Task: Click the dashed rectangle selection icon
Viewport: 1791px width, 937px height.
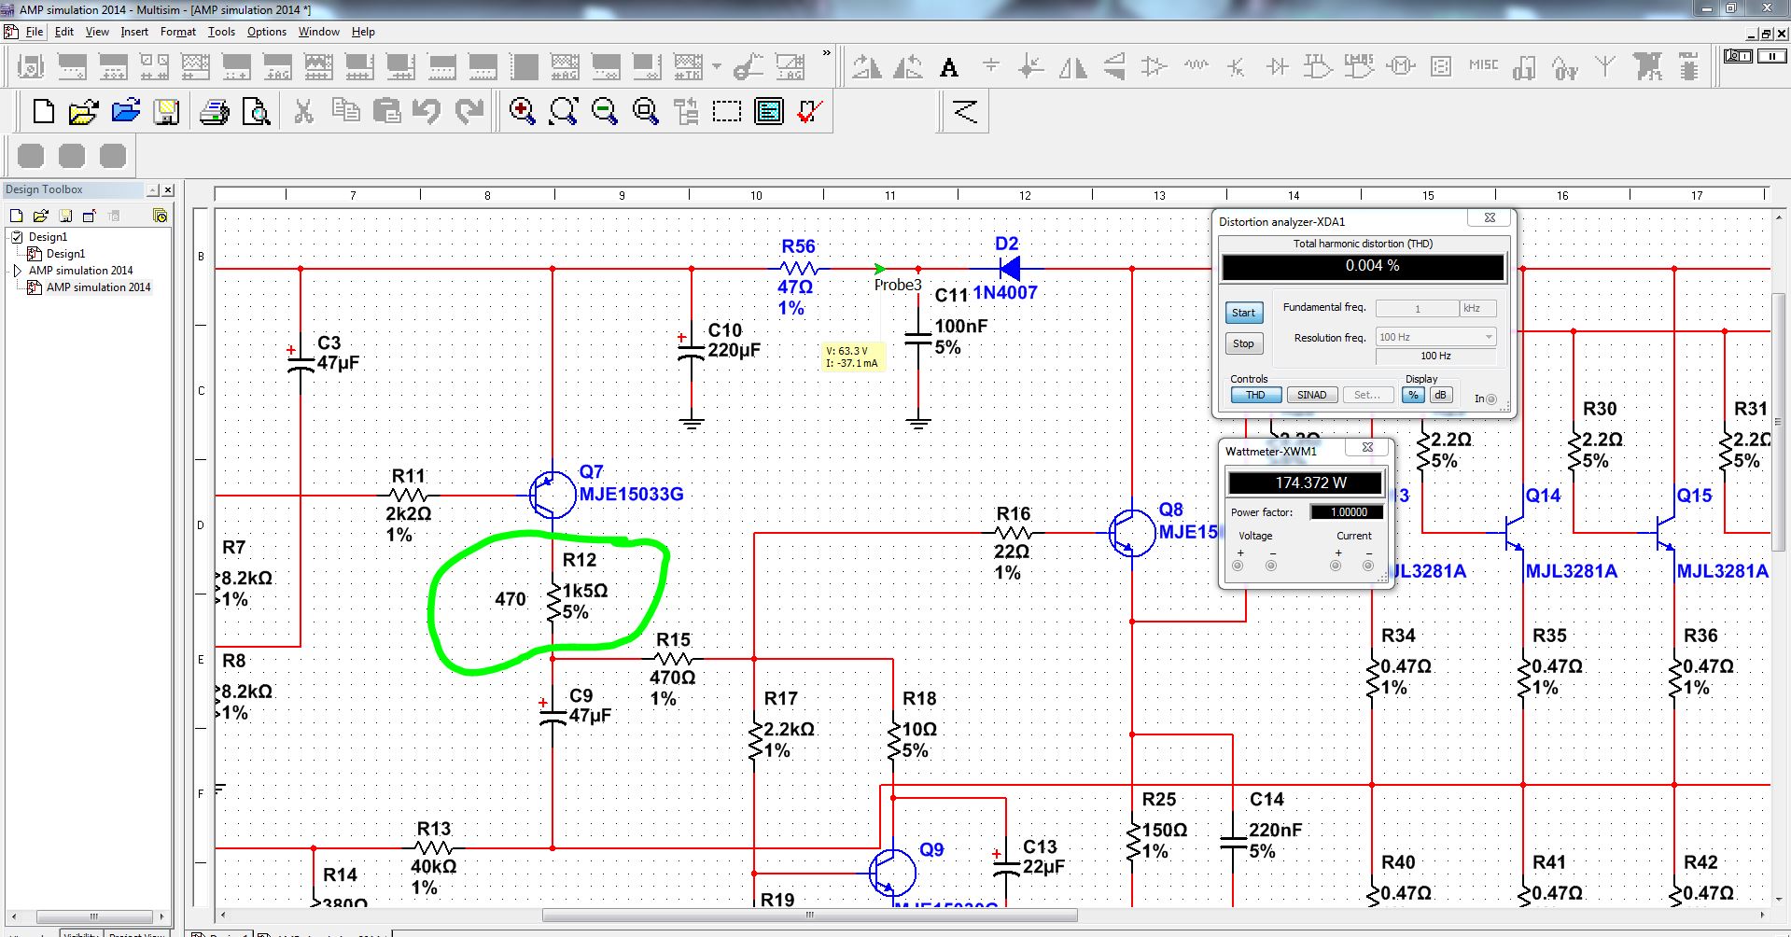Action: pos(726,112)
